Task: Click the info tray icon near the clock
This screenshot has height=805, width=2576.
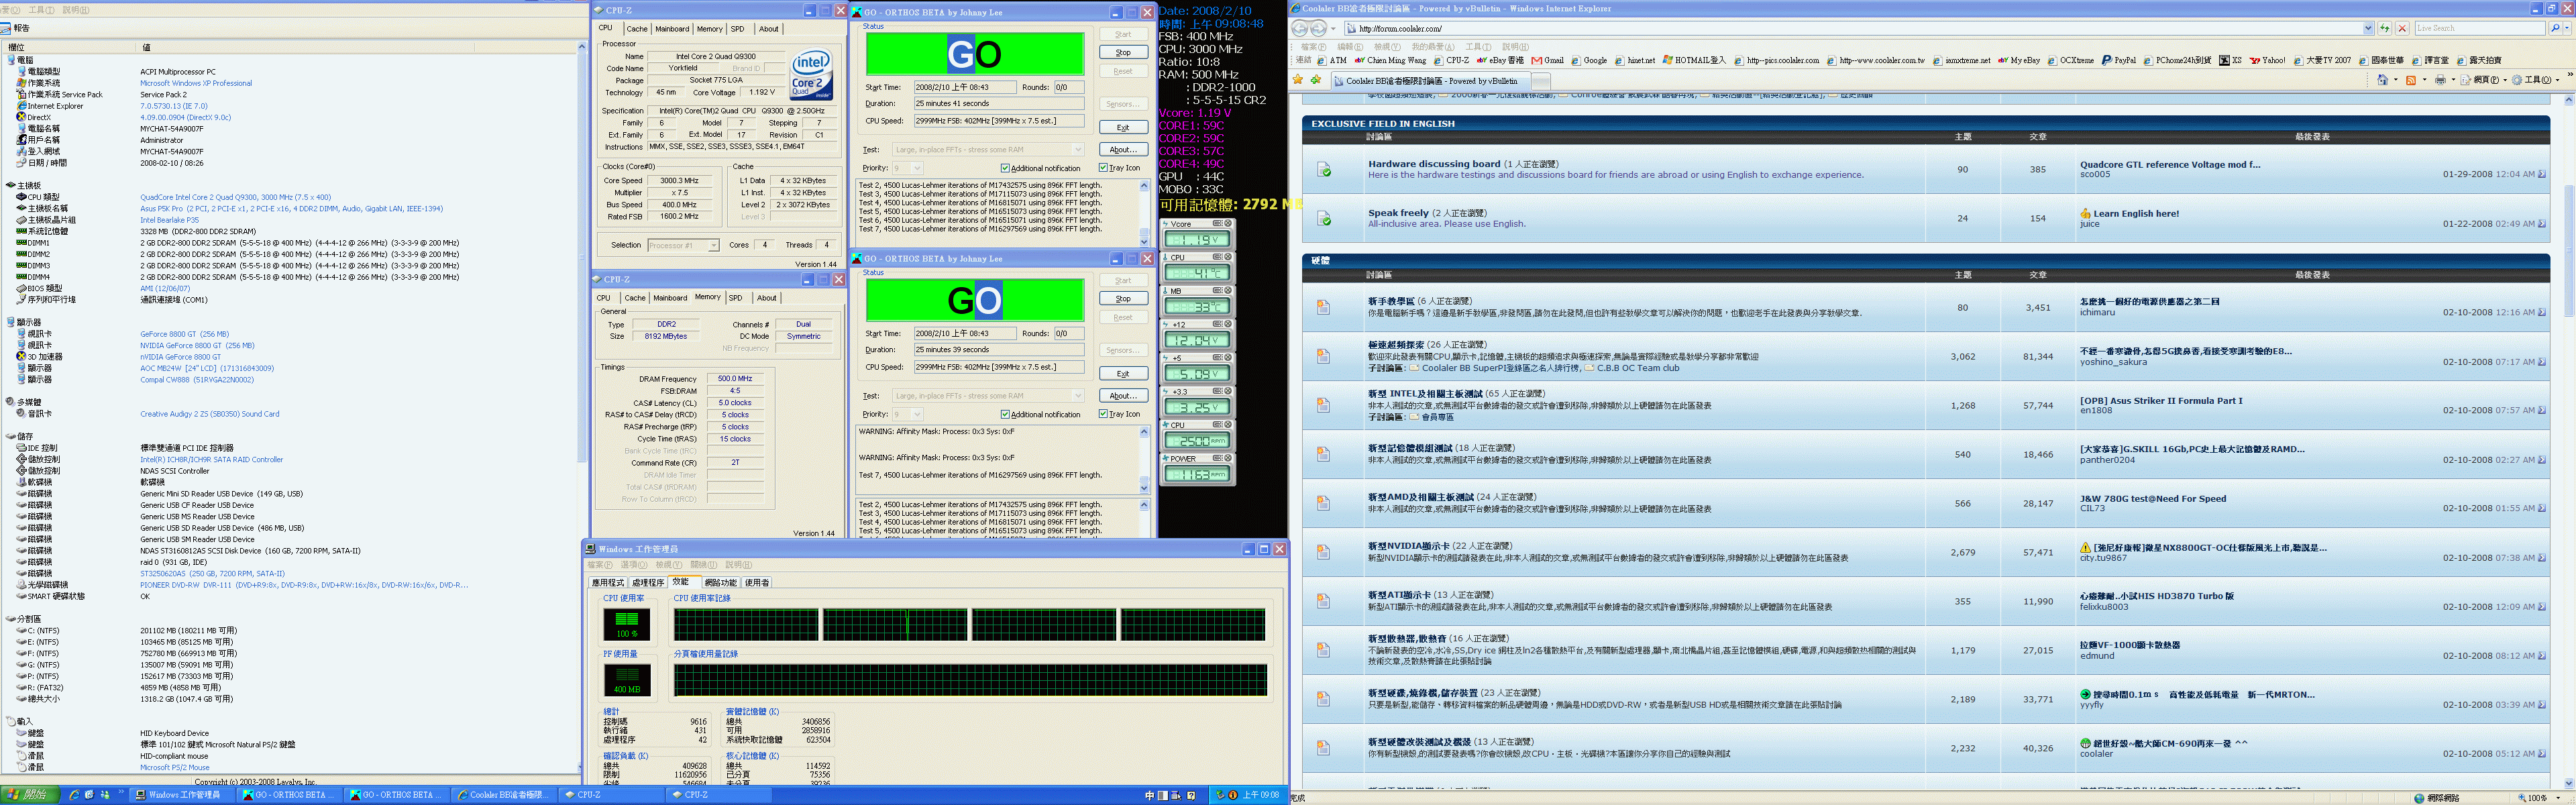Action: pyautogui.click(x=1233, y=796)
